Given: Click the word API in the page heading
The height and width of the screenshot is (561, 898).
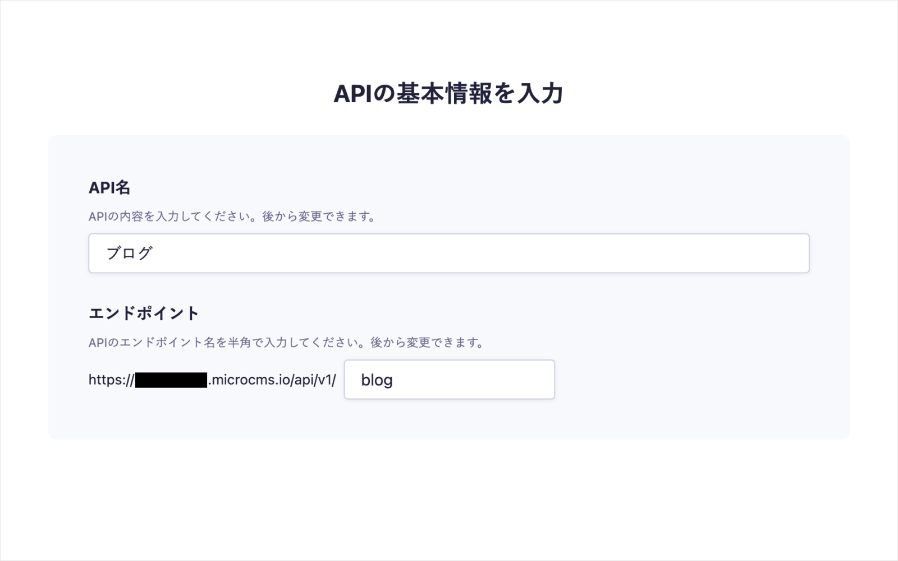Looking at the screenshot, I should [352, 94].
